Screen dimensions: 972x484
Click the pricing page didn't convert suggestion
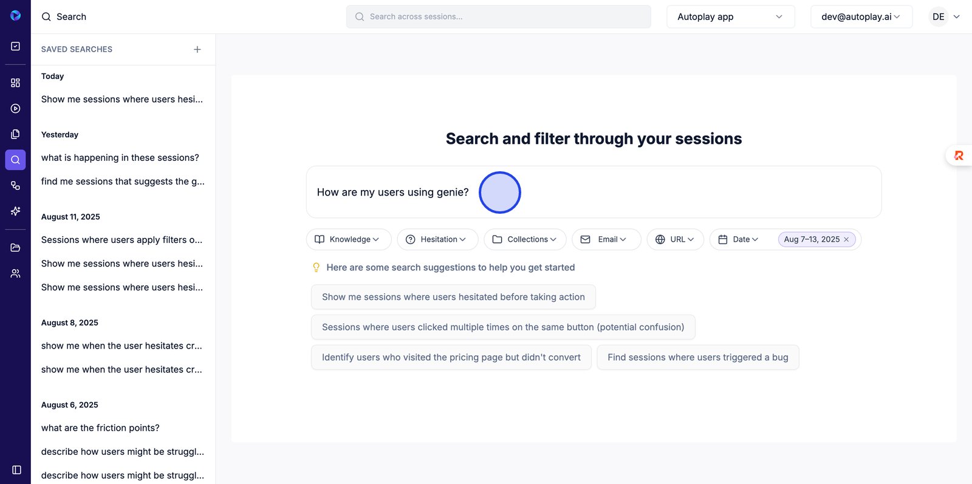click(x=451, y=358)
